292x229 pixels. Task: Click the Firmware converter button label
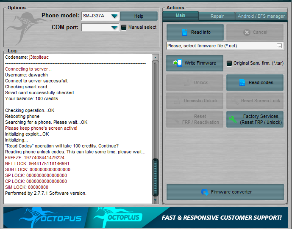(231, 192)
